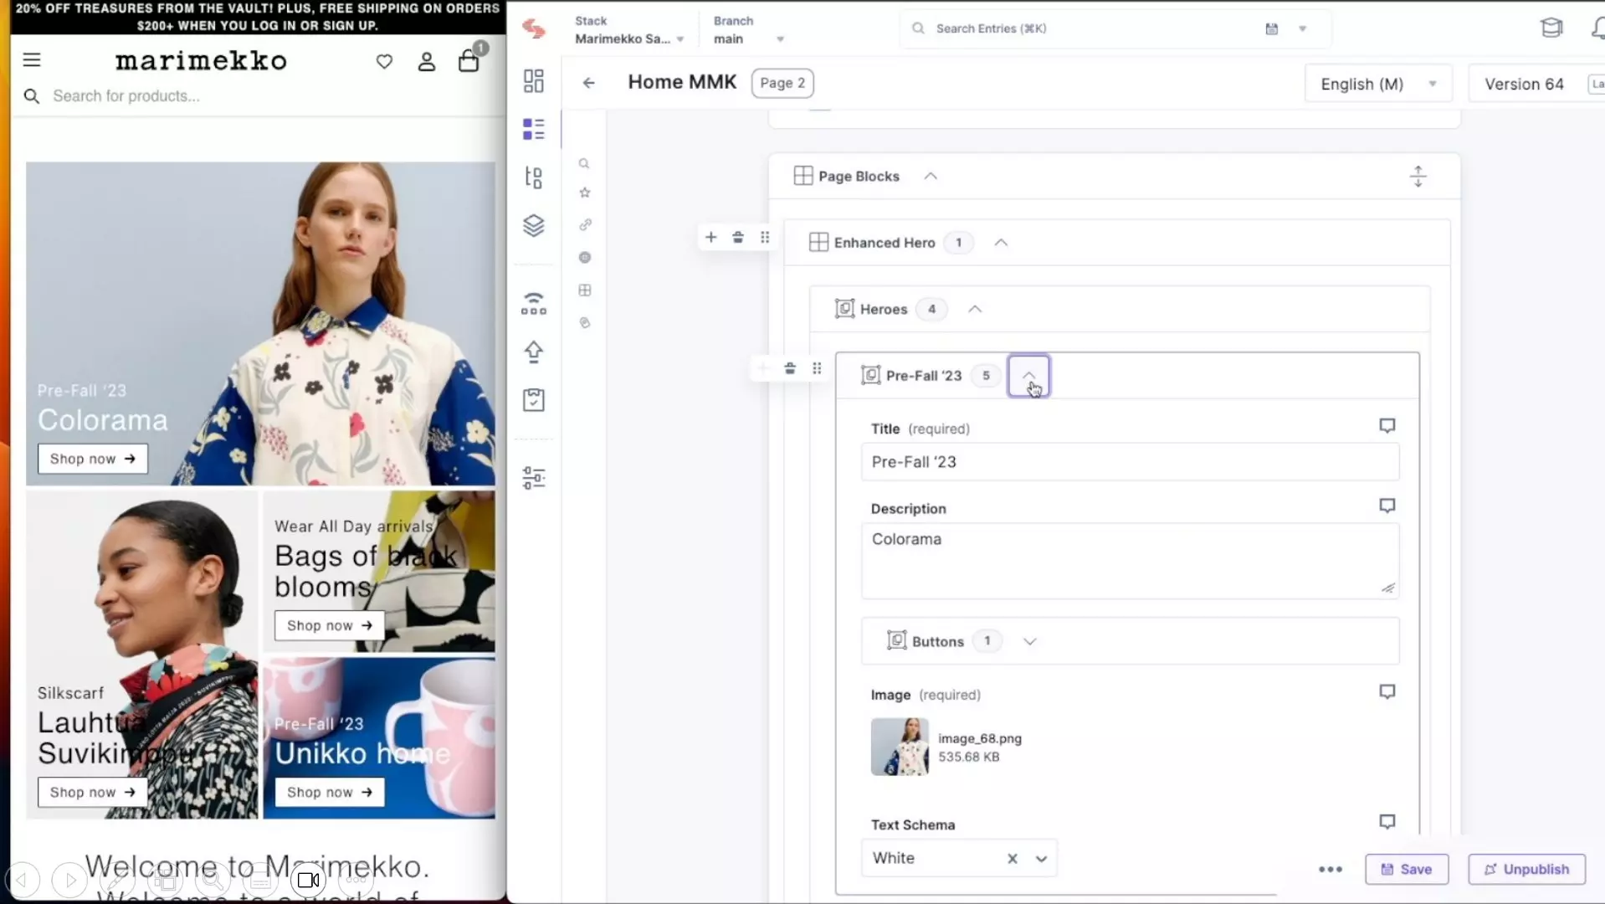Click Shop now on Unikko home tile
This screenshot has height=904, width=1605.
click(x=329, y=792)
